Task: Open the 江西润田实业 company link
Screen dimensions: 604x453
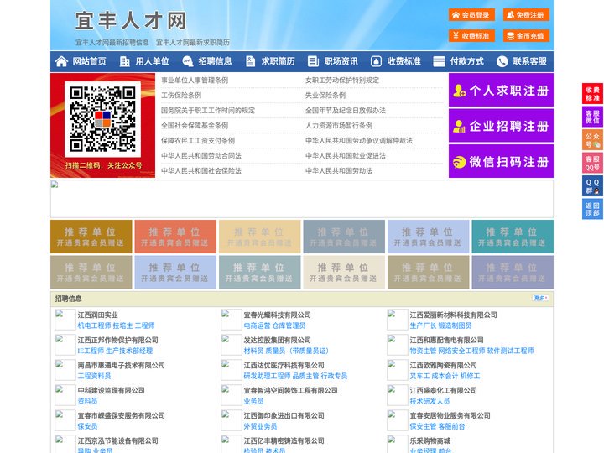Action: 98,315
